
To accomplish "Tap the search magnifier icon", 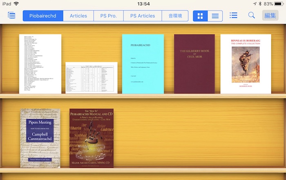I will (252, 16).
